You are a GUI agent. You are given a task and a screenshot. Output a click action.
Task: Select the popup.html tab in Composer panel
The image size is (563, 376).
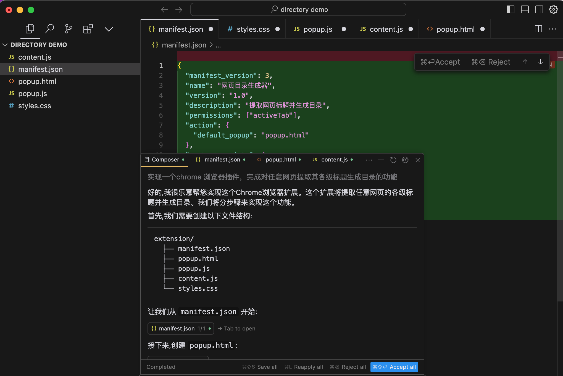280,160
